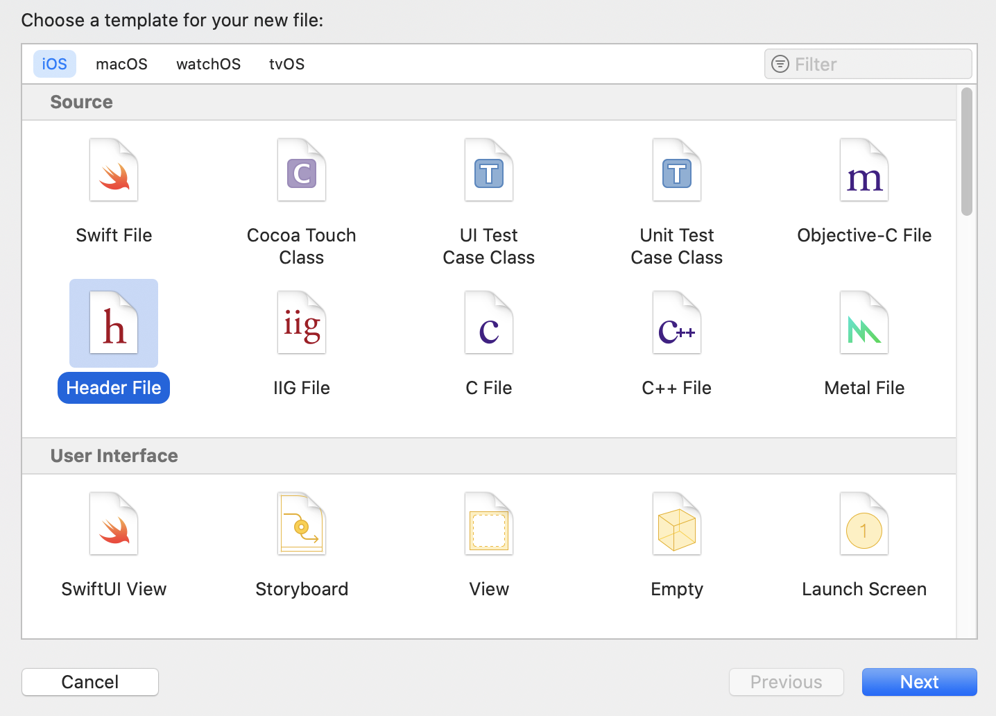
Task: Select the View template icon
Action: [x=489, y=524]
